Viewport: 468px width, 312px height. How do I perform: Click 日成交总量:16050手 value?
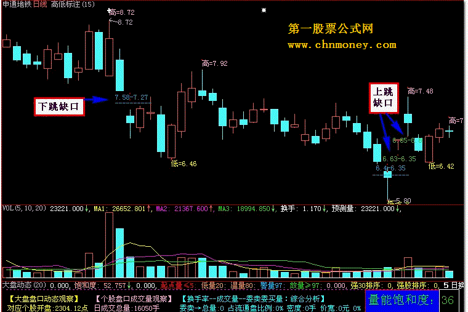pos(127,308)
